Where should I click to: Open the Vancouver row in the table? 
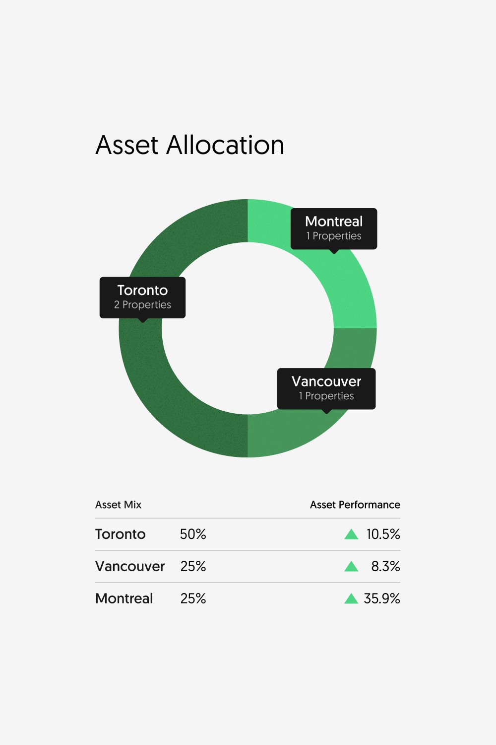248,566
